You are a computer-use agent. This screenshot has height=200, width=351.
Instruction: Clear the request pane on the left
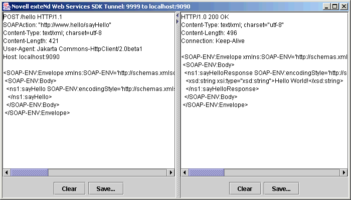pyautogui.click(x=69, y=188)
